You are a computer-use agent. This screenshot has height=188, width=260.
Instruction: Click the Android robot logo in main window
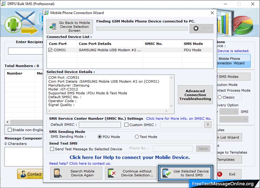tap(13, 25)
